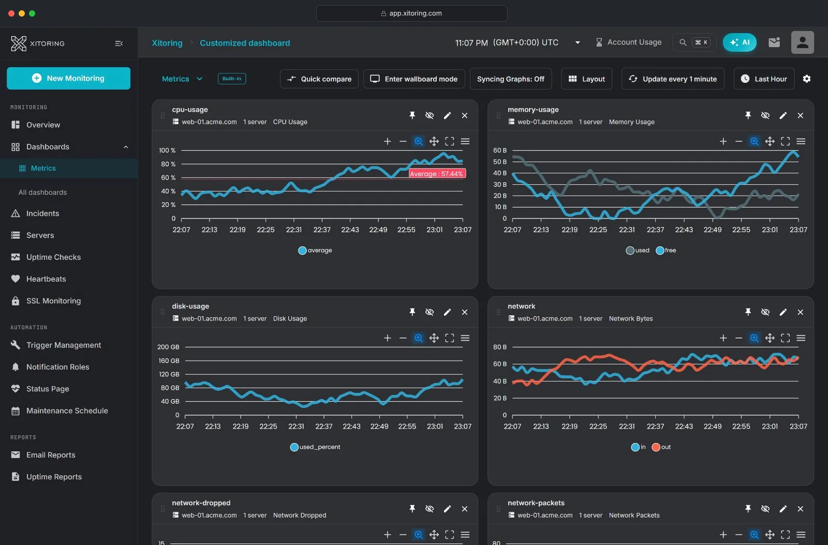Activate pan tool on cpu-usage chart

[x=434, y=141]
